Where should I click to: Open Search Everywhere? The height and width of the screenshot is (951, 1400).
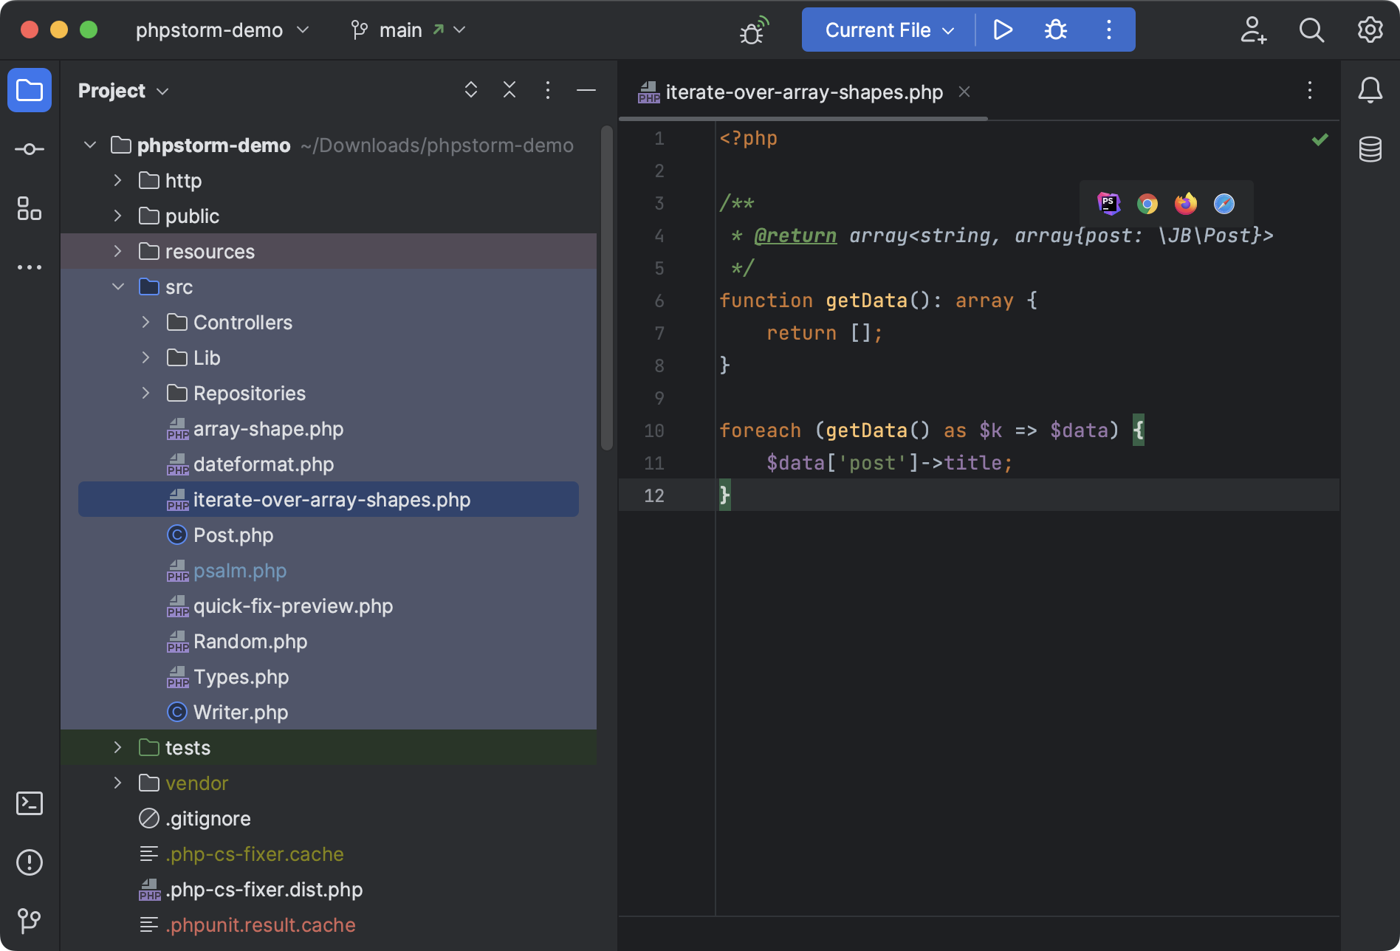click(1311, 30)
